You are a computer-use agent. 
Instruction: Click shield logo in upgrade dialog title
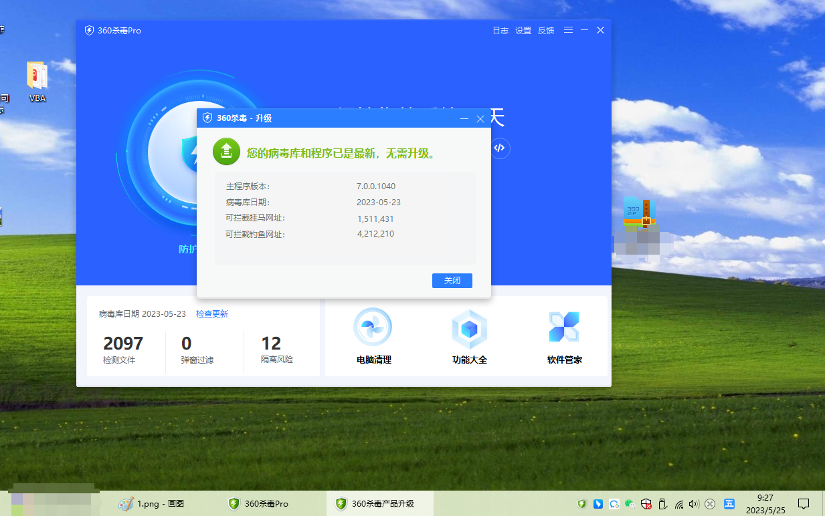coord(207,118)
